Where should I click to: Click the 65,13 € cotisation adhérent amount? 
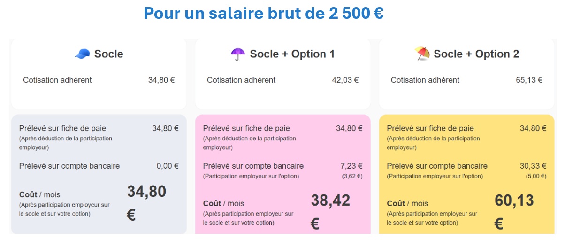pos(529,80)
